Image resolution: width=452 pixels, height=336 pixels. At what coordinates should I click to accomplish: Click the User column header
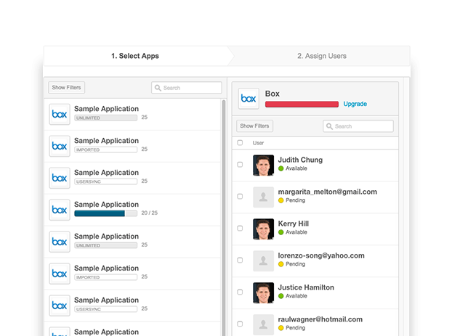pos(258,143)
